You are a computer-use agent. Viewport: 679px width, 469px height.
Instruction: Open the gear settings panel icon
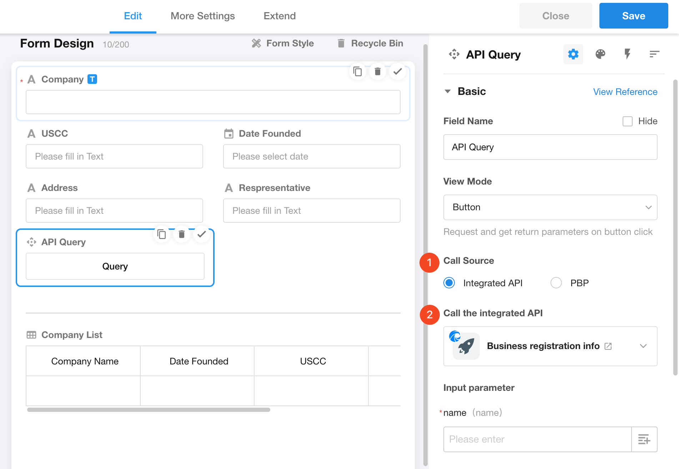coord(573,54)
